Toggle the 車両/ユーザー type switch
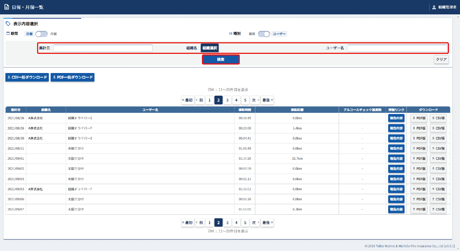460x251 pixels. 264,34
